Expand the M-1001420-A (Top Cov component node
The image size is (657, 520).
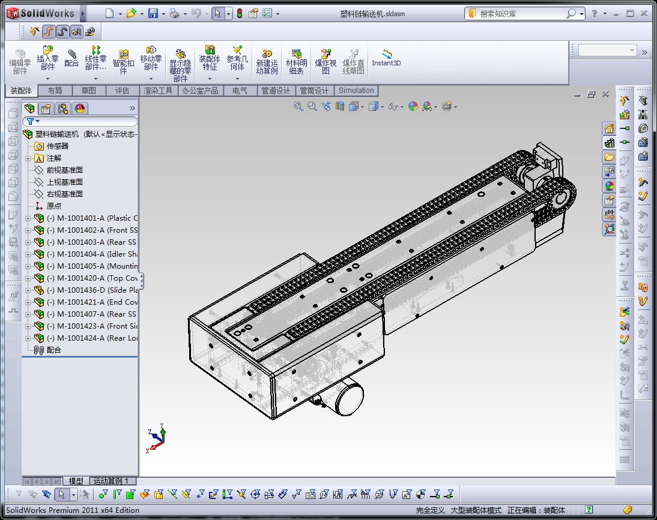click(x=28, y=279)
